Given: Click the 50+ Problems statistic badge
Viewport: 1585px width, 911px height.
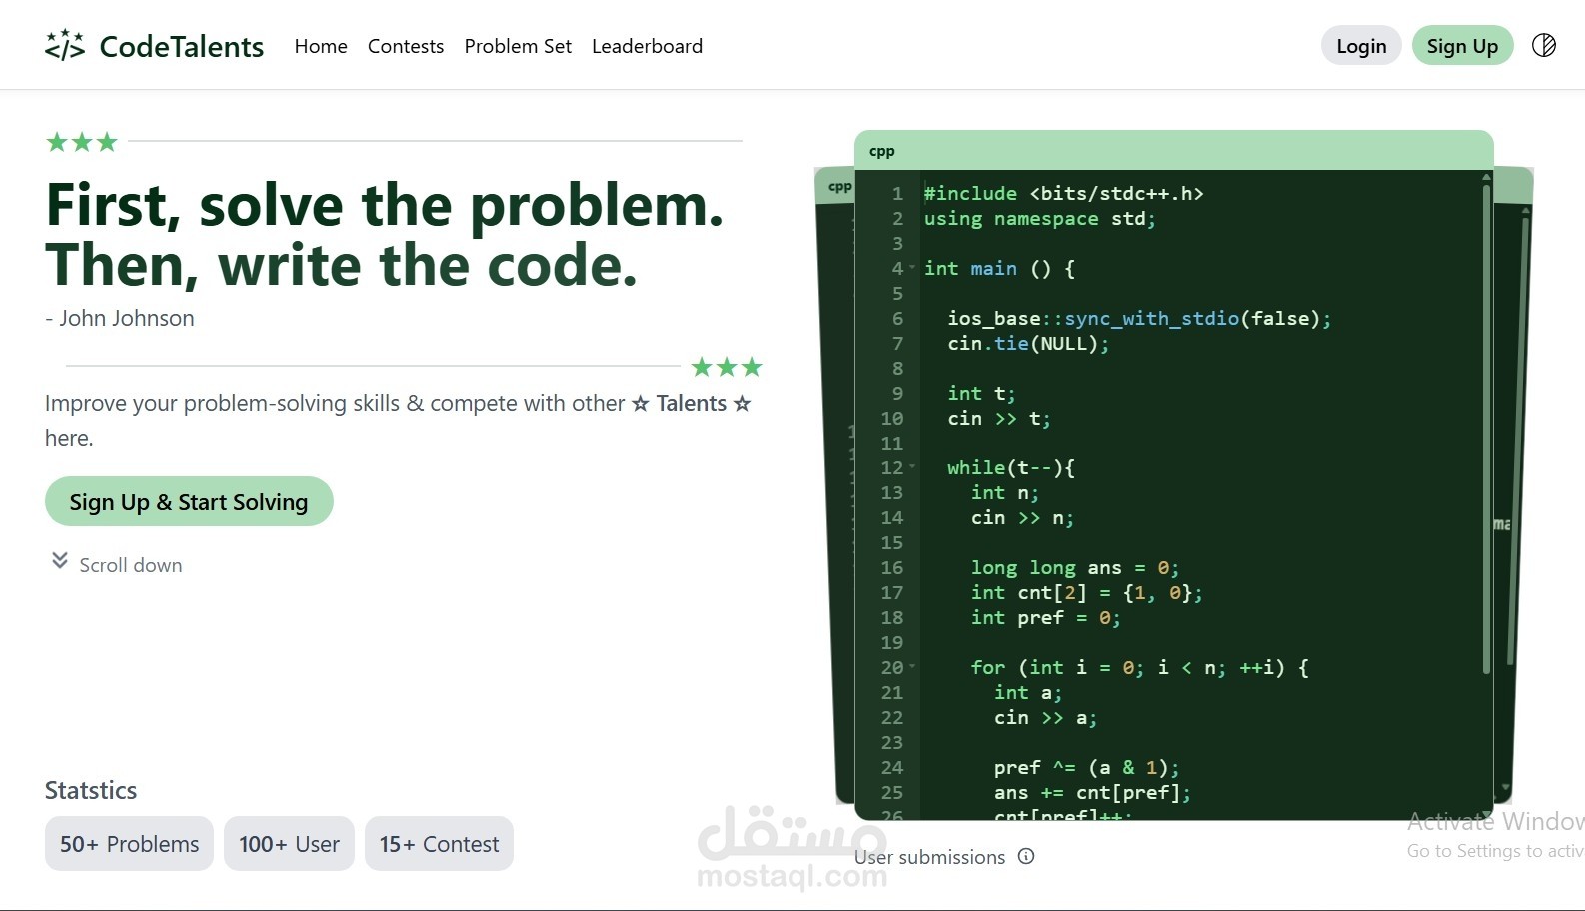Looking at the screenshot, I should 129,844.
